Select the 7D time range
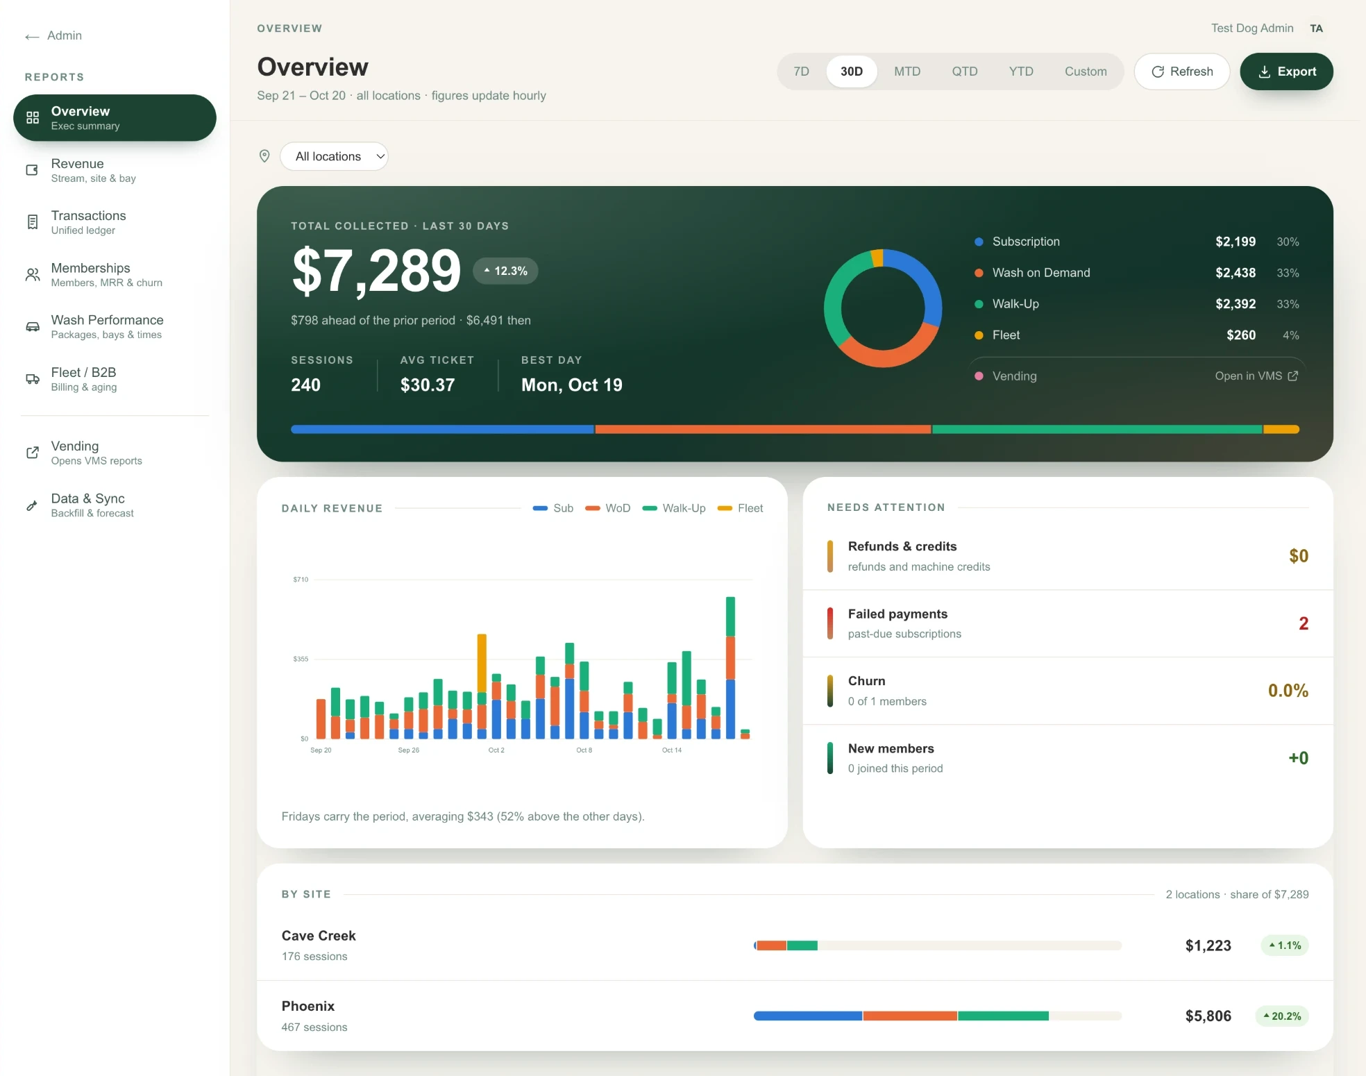Viewport: 1366px width, 1076px height. click(801, 72)
